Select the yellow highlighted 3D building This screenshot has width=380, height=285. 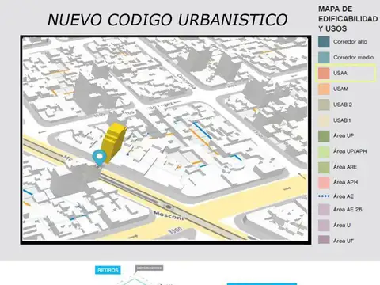point(113,142)
